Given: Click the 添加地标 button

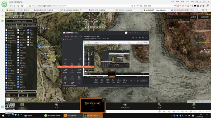Looking at the screenshot, I should pyautogui.click(x=204, y=17).
